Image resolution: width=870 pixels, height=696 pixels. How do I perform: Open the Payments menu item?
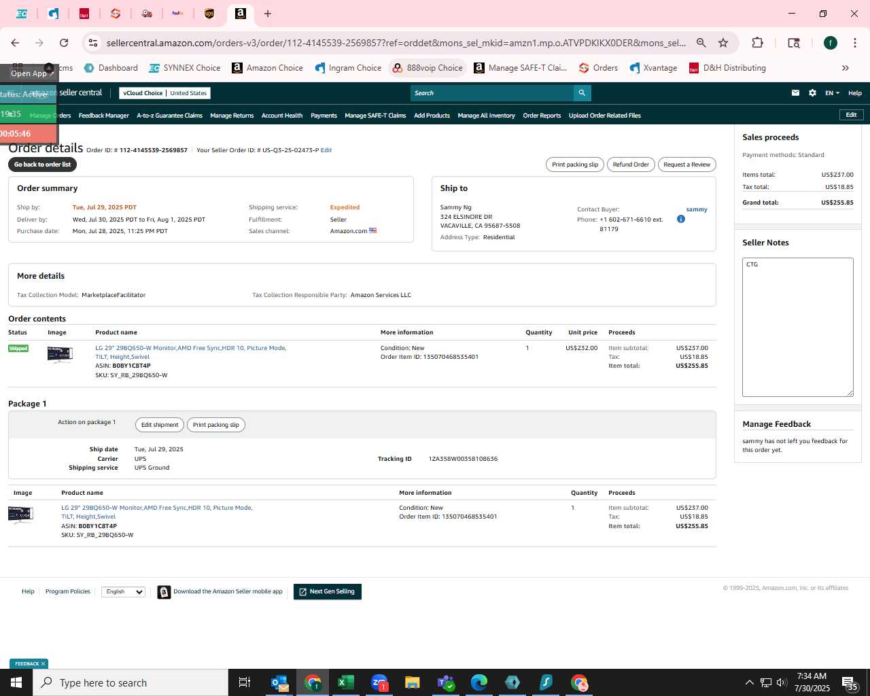coord(324,116)
